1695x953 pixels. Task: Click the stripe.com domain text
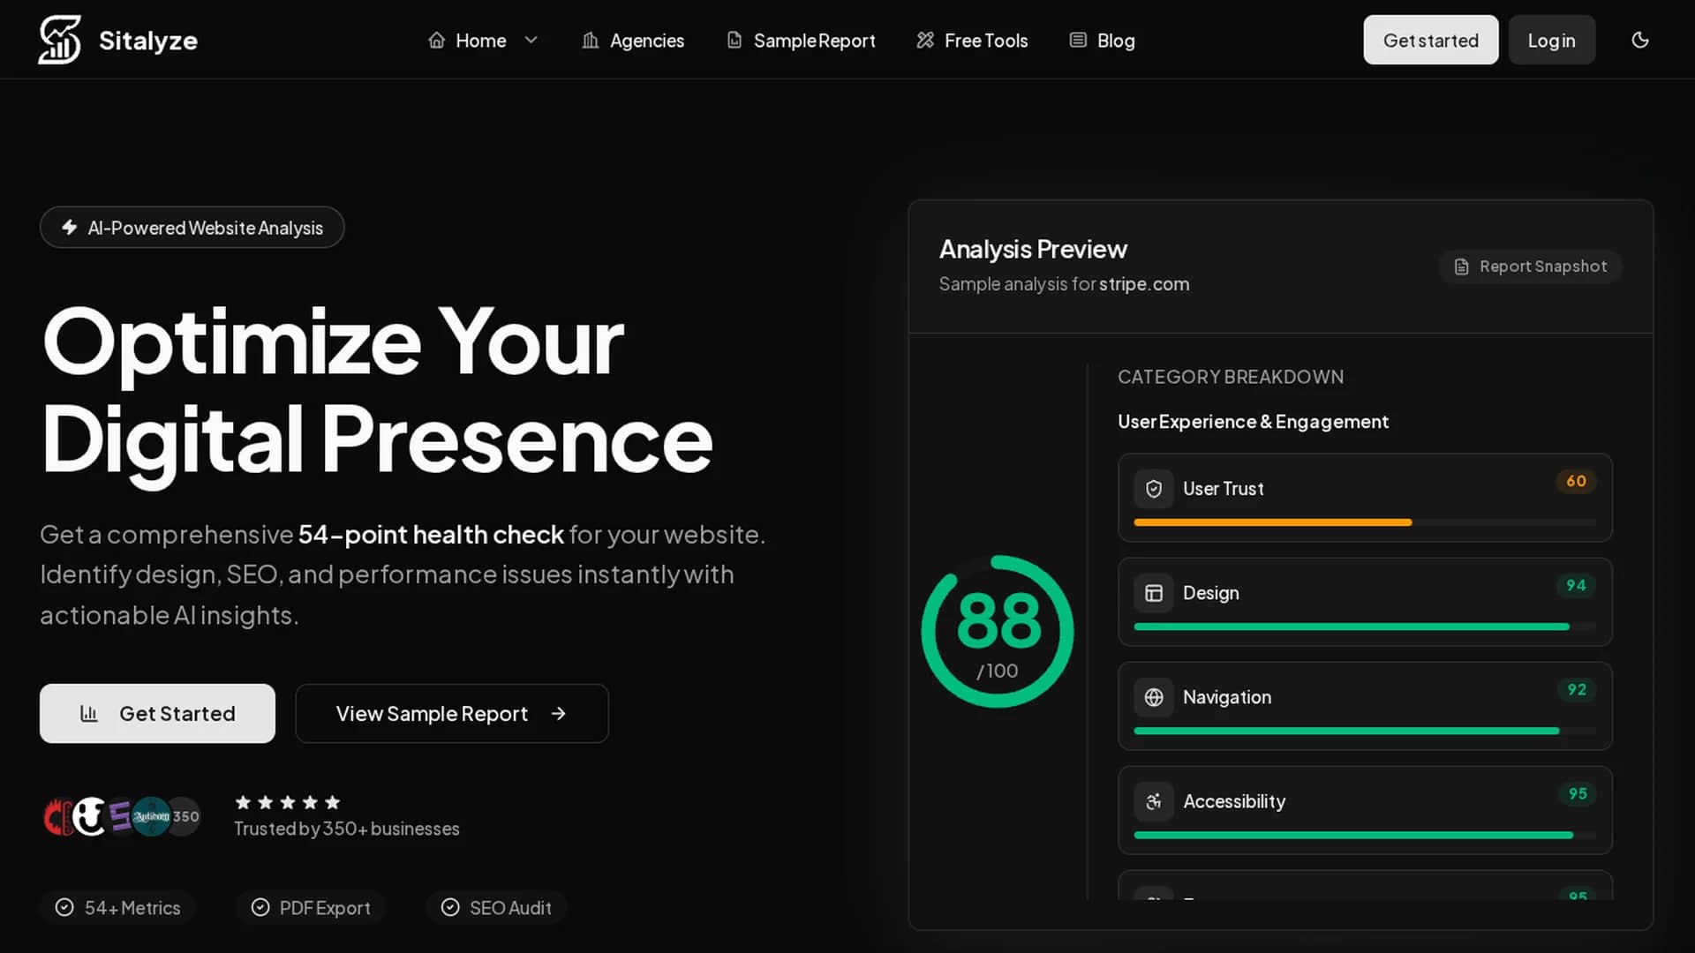(1144, 284)
